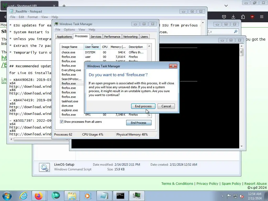Open the Performance tab
The width and height of the screenshot is (268, 201).
(112, 37)
